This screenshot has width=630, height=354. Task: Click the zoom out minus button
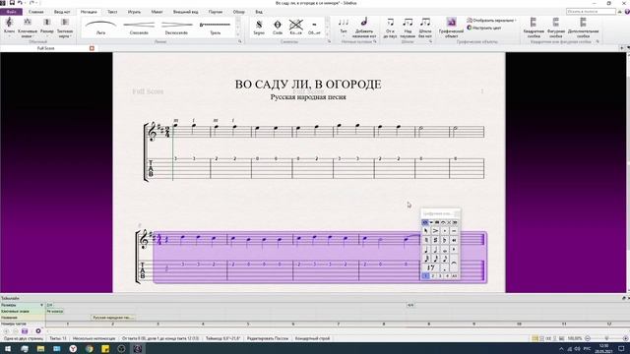tap(588, 338)
